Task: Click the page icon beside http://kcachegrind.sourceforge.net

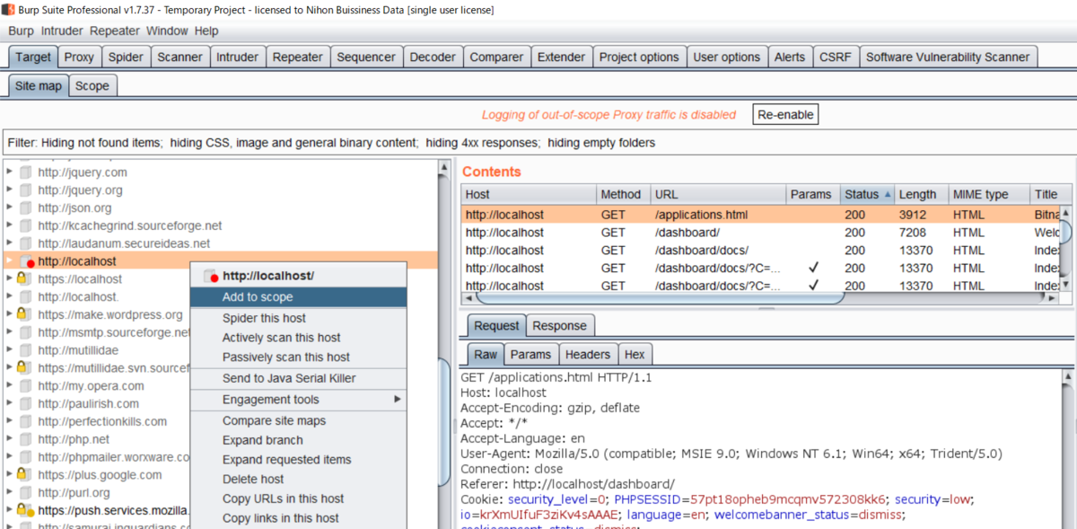Action: click(26, 225)
